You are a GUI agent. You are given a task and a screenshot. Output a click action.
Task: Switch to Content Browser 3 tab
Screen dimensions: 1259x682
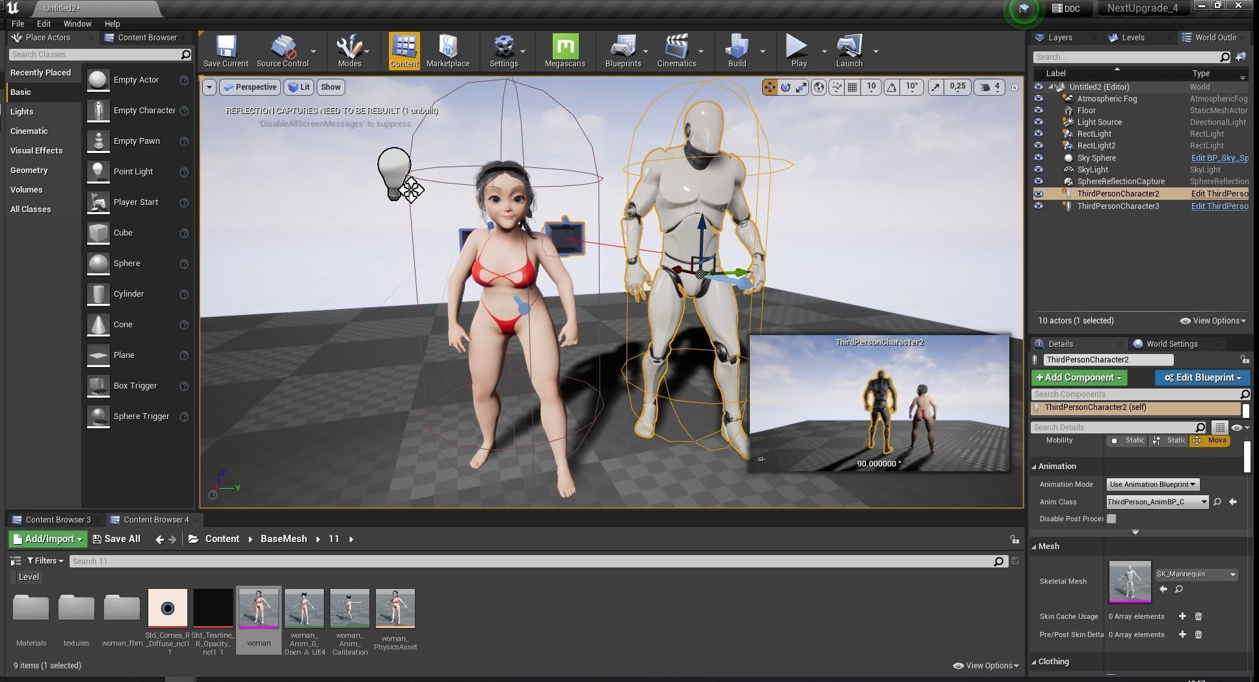tap(58, 520)
